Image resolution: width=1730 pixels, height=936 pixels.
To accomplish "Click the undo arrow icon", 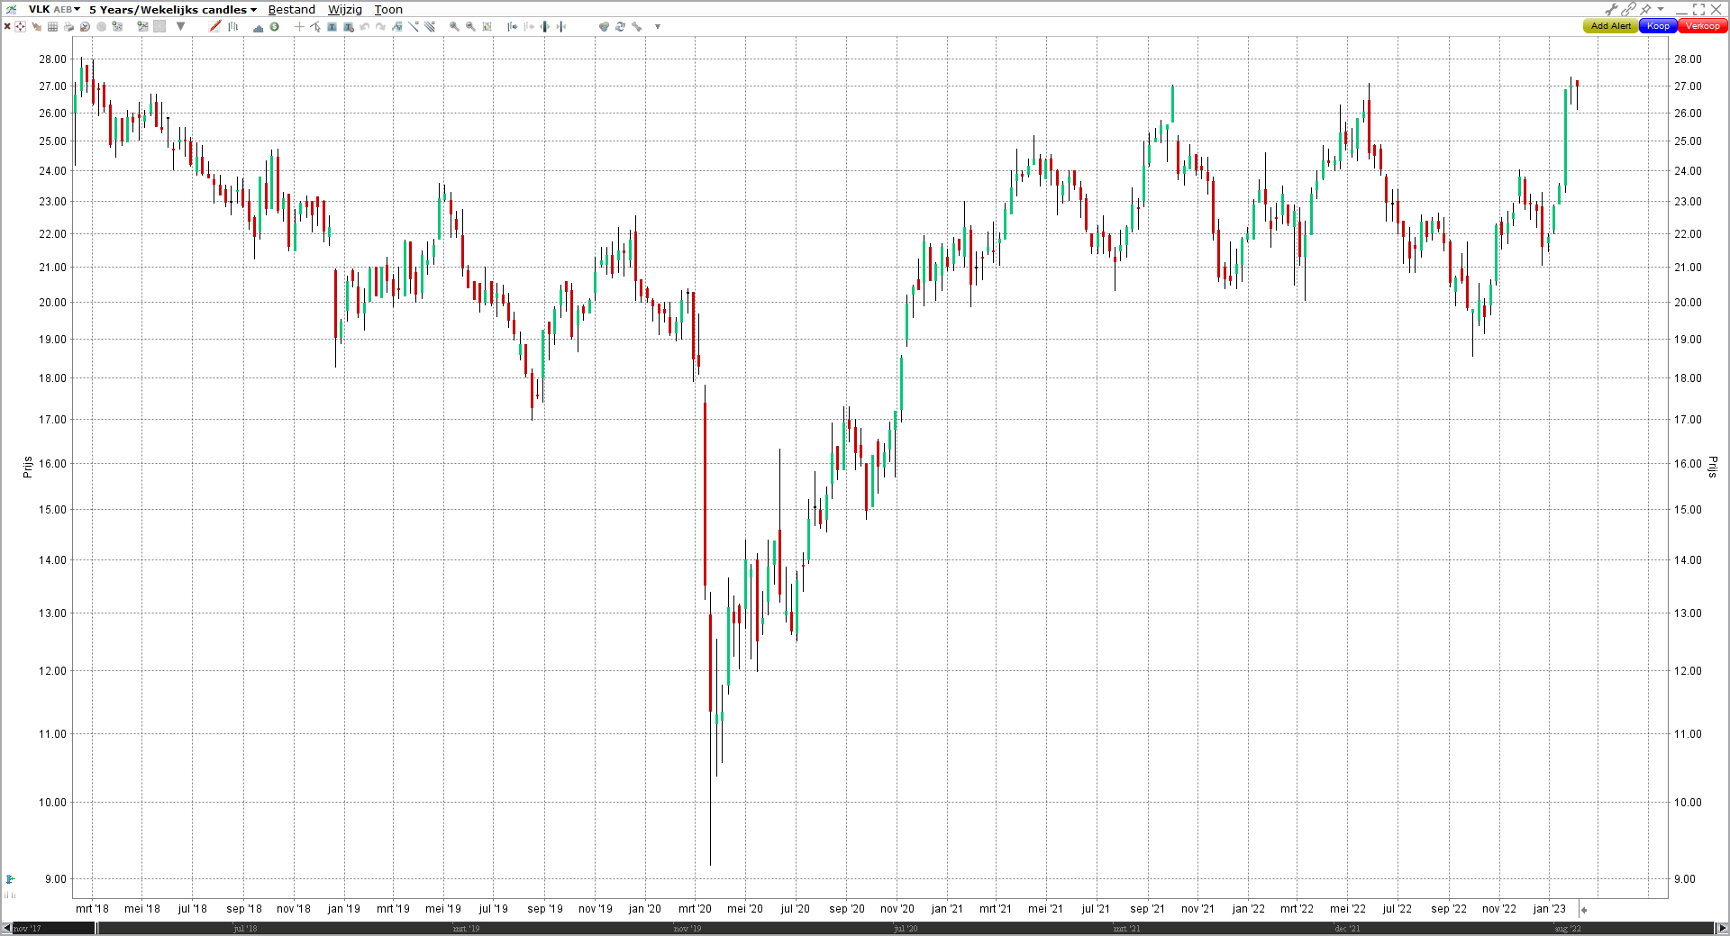I will (364, 26).
